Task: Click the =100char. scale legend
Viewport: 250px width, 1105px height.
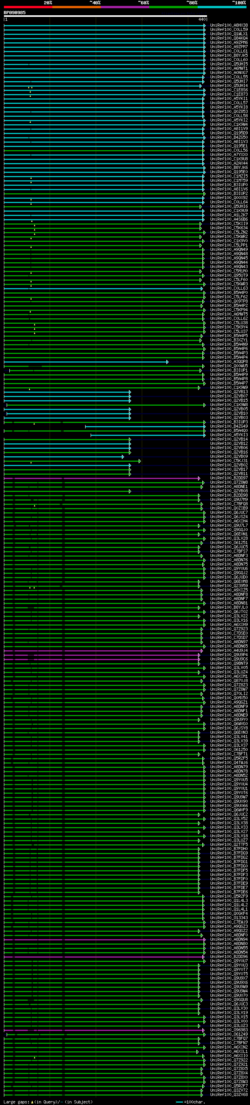Action: (x=190, y=1102)
